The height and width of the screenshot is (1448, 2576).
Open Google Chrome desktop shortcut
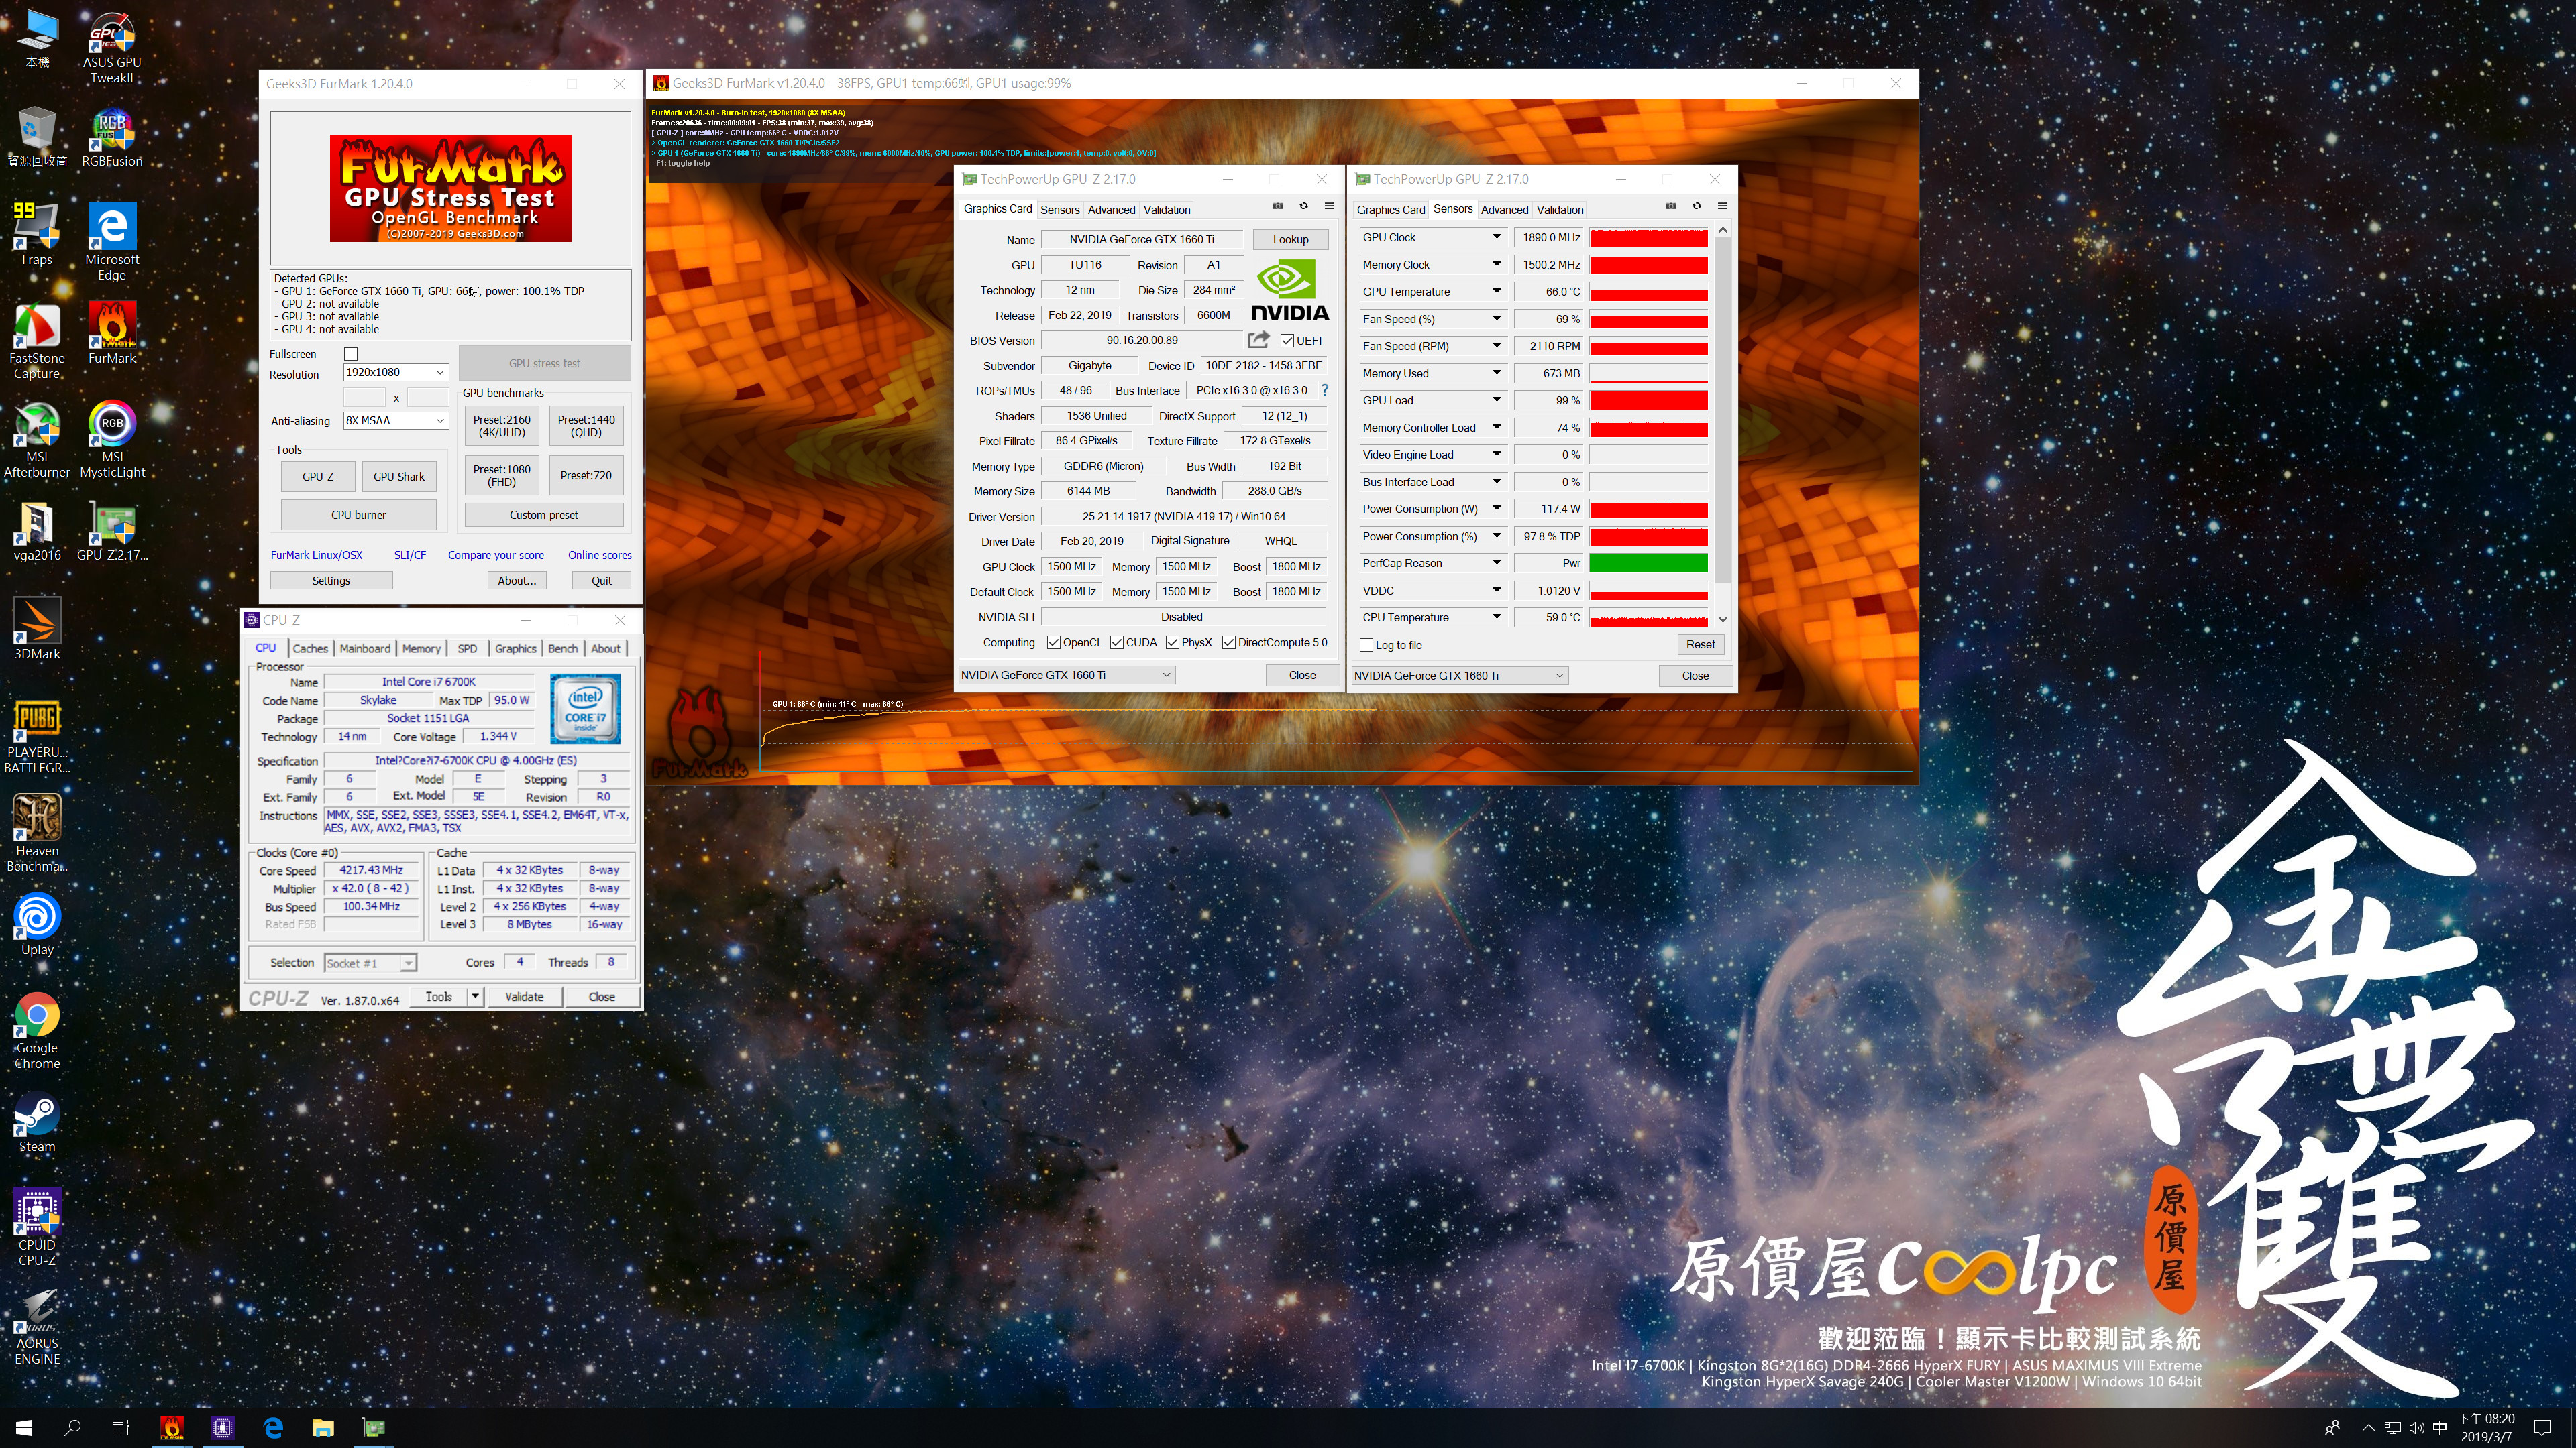(37, 1030)
